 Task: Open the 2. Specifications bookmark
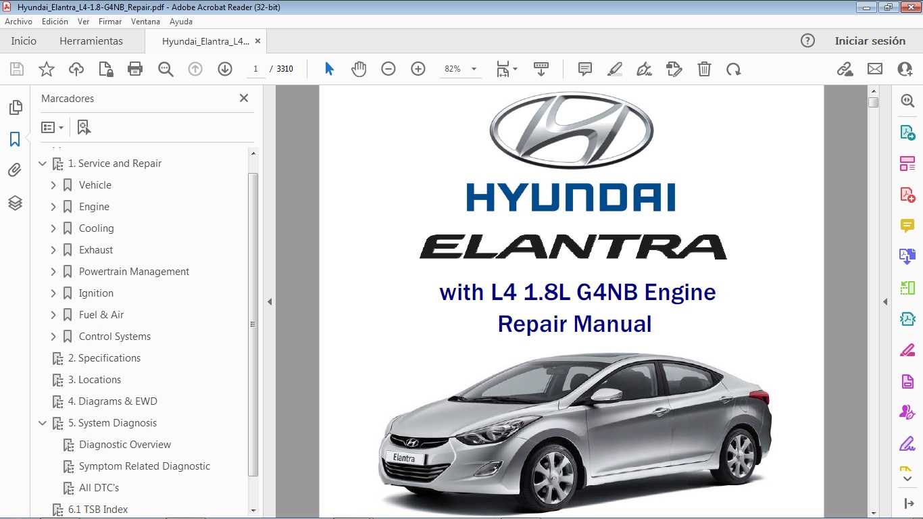(104, 358)
